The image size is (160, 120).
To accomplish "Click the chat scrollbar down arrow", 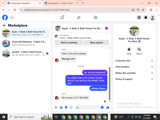I will point(109,101).
